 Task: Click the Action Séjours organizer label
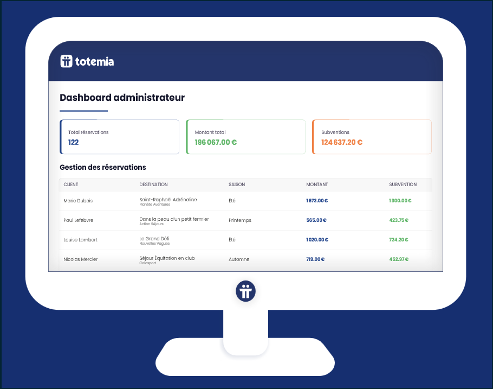point(151,224)
